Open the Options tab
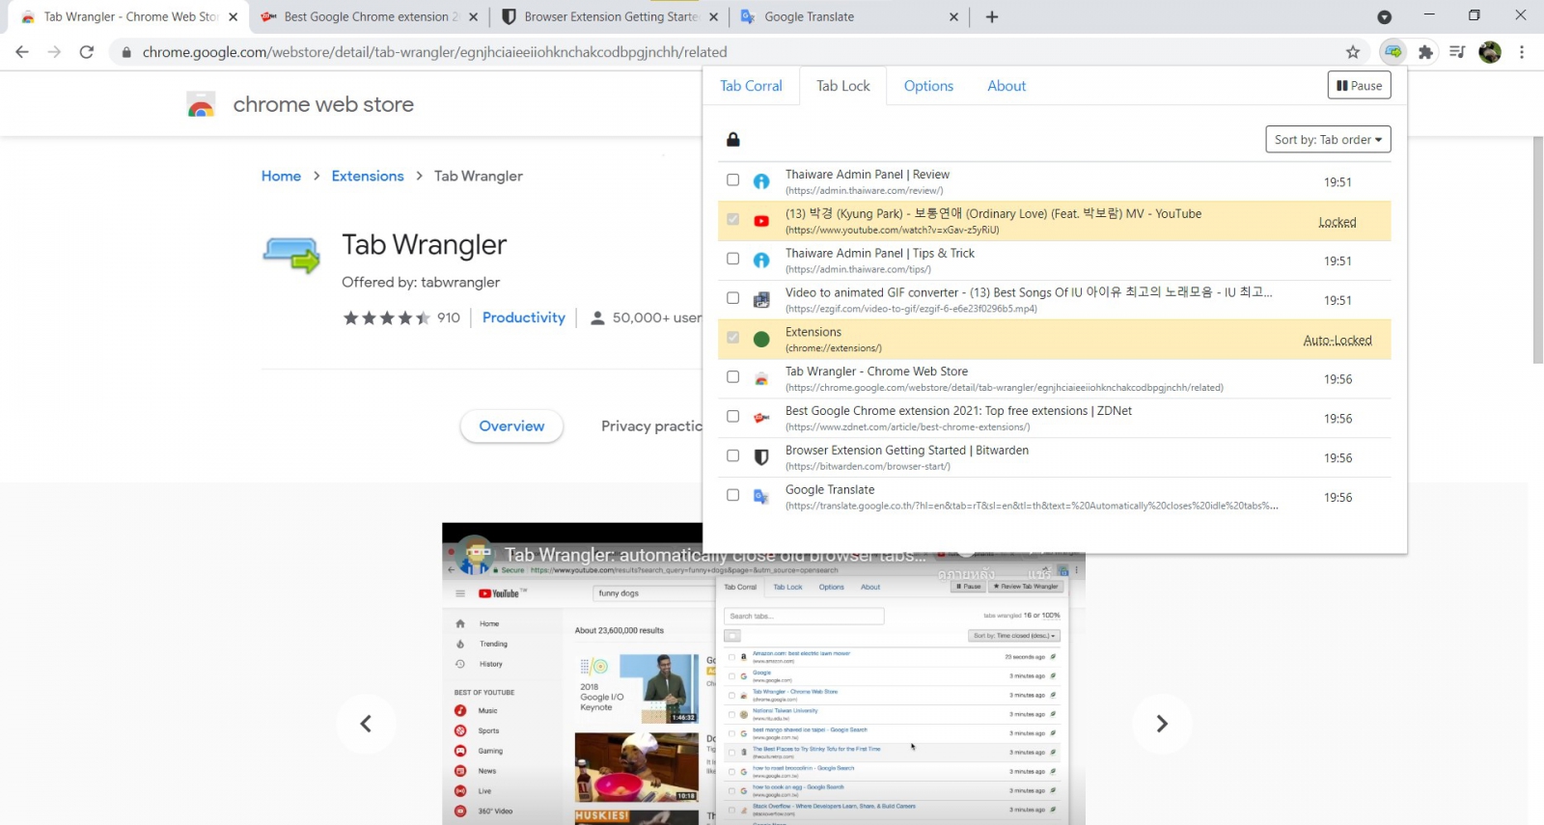The image size is (1544, 825). click(x=928, y=86)
